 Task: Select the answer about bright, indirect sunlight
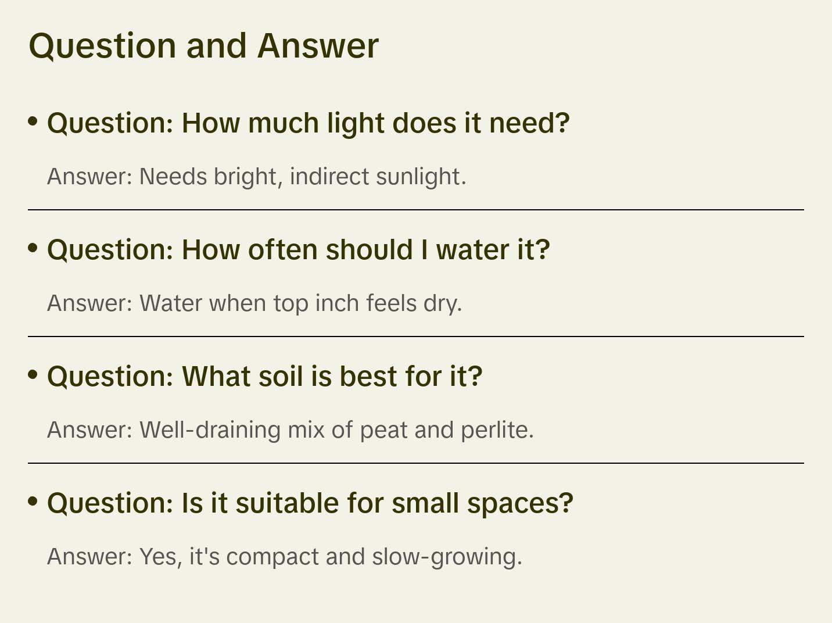(256, 177)
